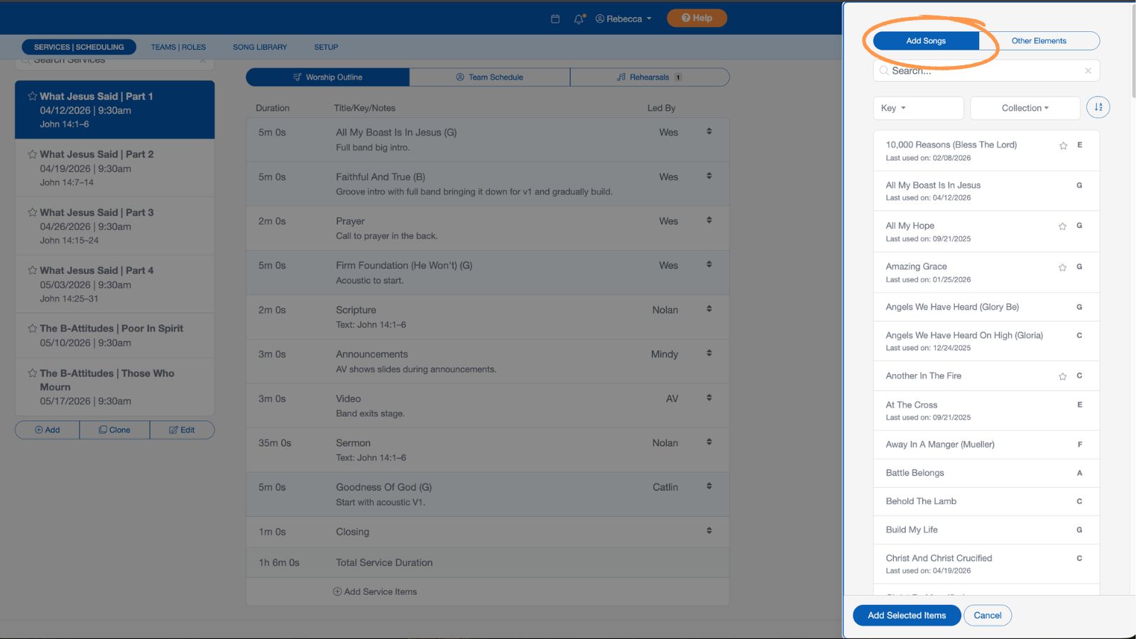Click reorder arrows for Goodness Of God

tap(709, 486)
